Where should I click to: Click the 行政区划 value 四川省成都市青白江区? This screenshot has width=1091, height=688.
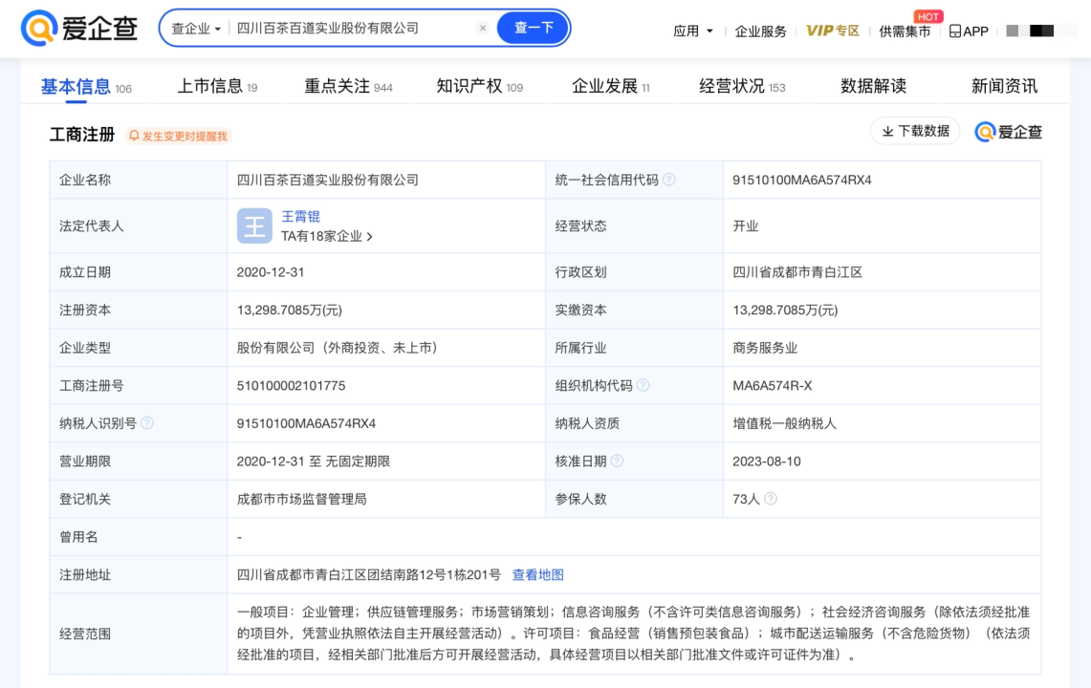click(797, 272)
